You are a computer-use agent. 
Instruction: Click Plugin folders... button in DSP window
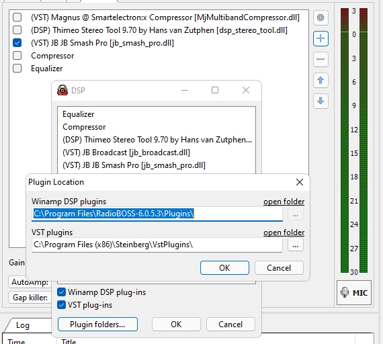pyautogui.click(x=97, y=325)
